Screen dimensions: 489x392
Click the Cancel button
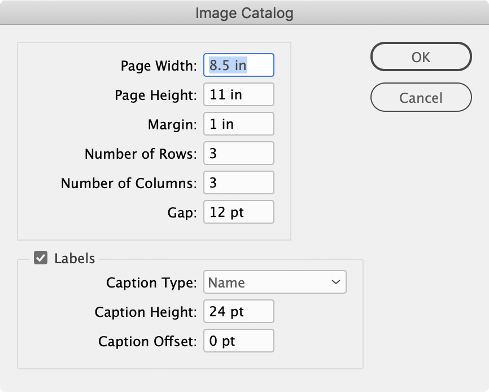point(421,97)
